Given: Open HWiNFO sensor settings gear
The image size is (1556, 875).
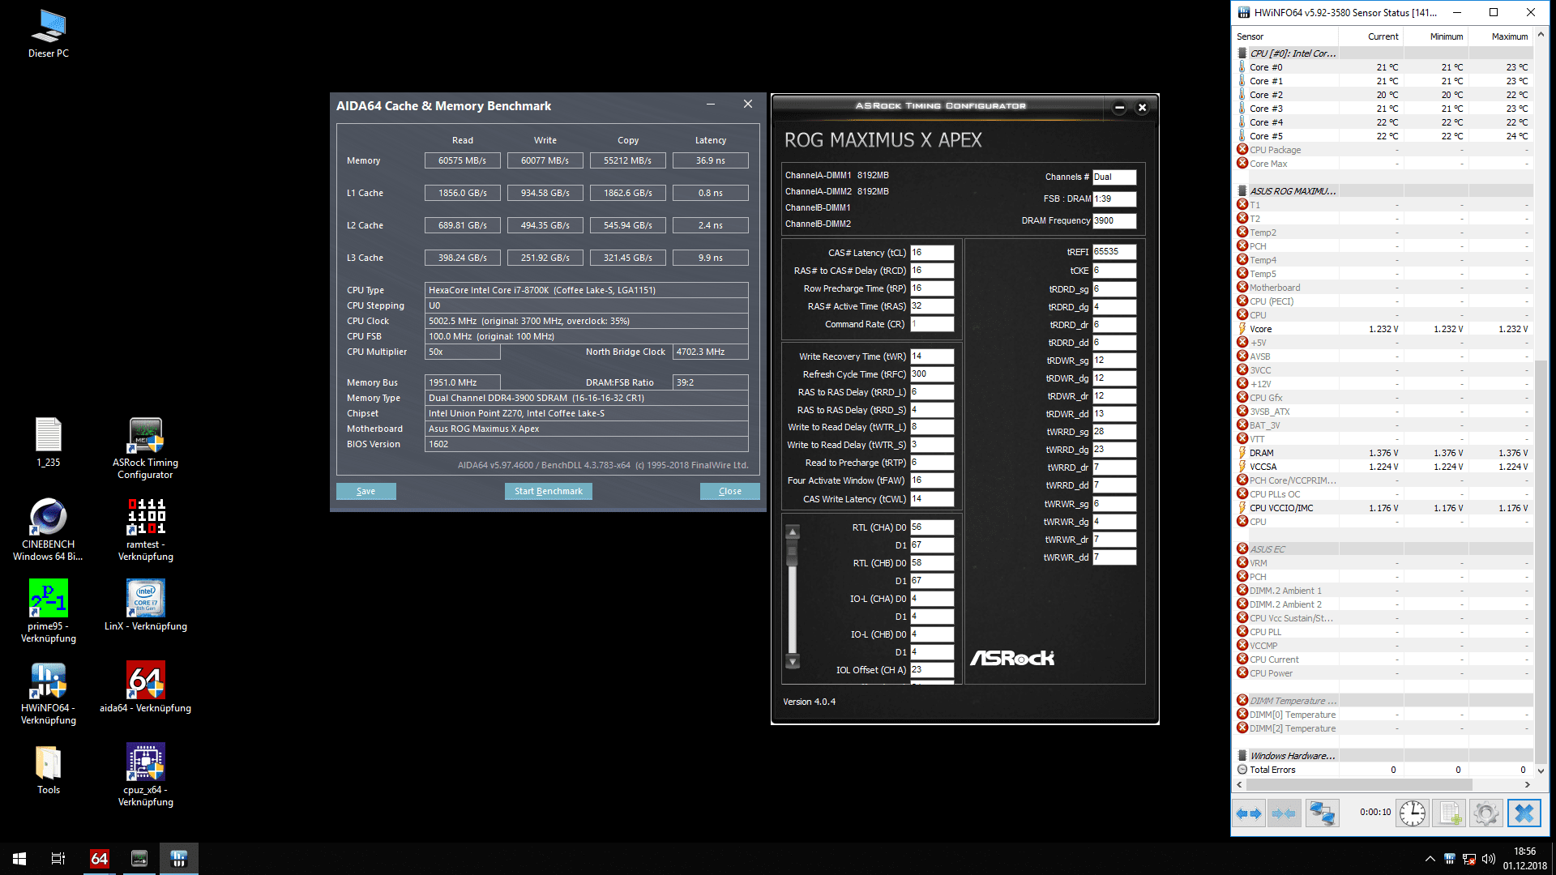Looking at the screenshot, I should pos(1486,813).
